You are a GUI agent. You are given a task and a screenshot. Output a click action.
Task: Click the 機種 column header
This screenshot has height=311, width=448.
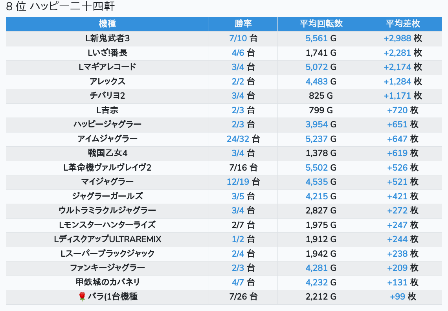[107, 24]
